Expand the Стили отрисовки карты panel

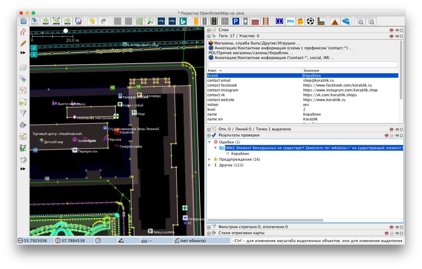209,233
